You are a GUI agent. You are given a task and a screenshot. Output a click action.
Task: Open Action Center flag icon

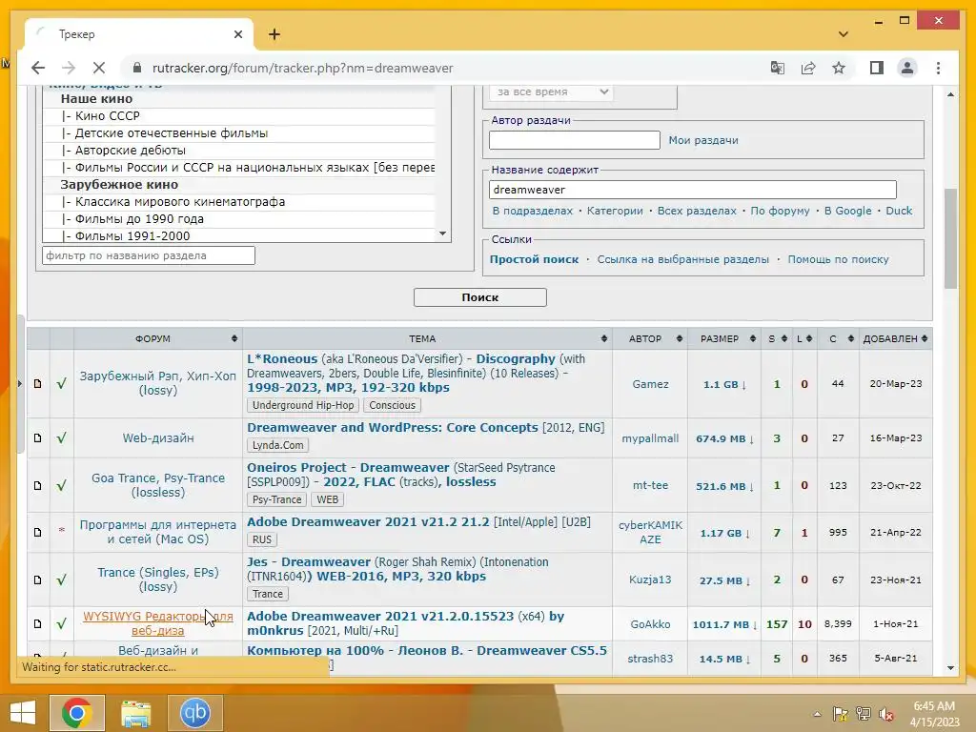(841, 715)
